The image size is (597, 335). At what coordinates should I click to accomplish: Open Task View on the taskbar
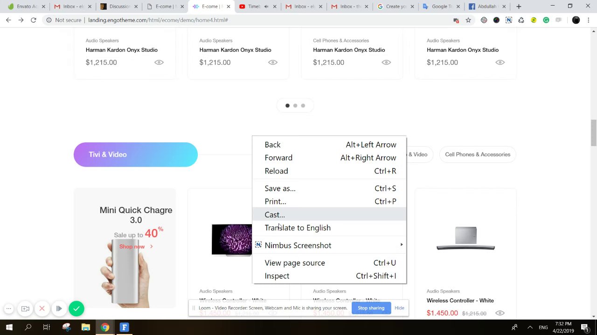click(x=46, y=328)
